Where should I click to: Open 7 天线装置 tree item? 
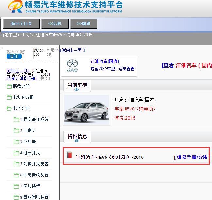click(x=30, y=186)
